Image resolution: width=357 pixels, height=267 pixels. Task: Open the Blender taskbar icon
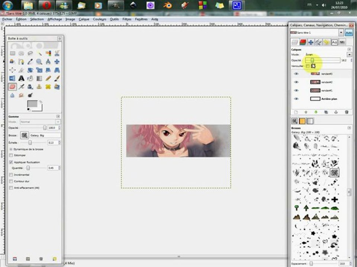(x=168, y=6)
